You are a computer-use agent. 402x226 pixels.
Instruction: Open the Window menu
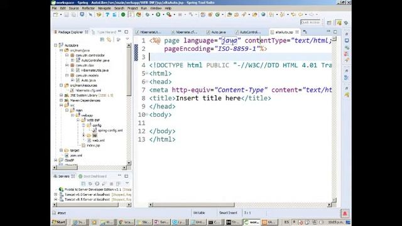156,8
